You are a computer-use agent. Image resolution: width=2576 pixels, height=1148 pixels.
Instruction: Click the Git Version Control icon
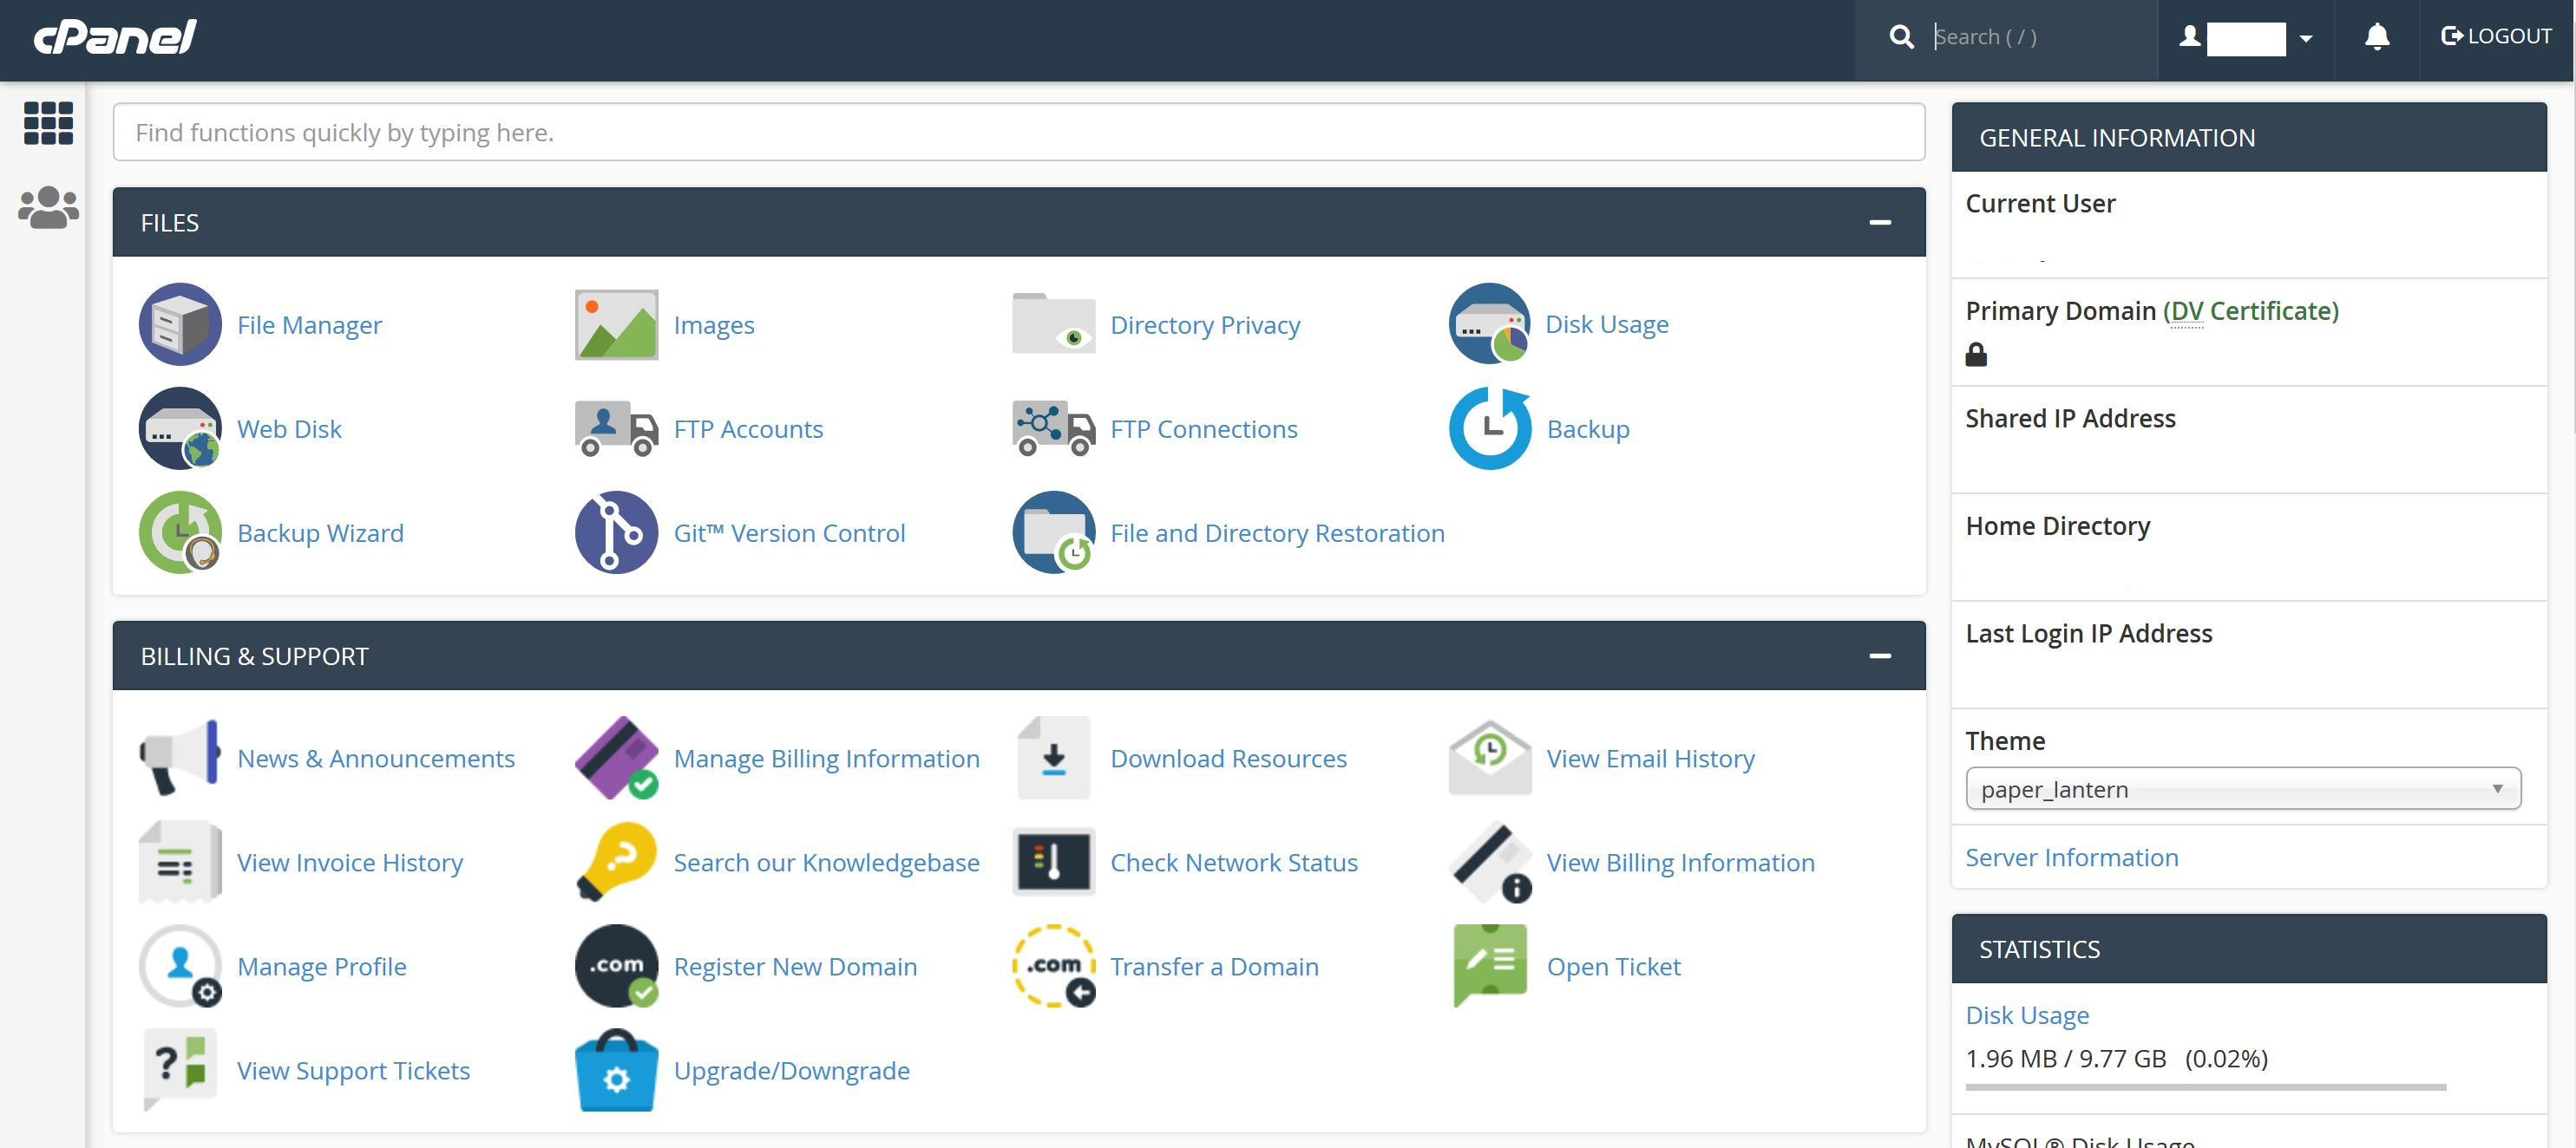pos(616,532)
